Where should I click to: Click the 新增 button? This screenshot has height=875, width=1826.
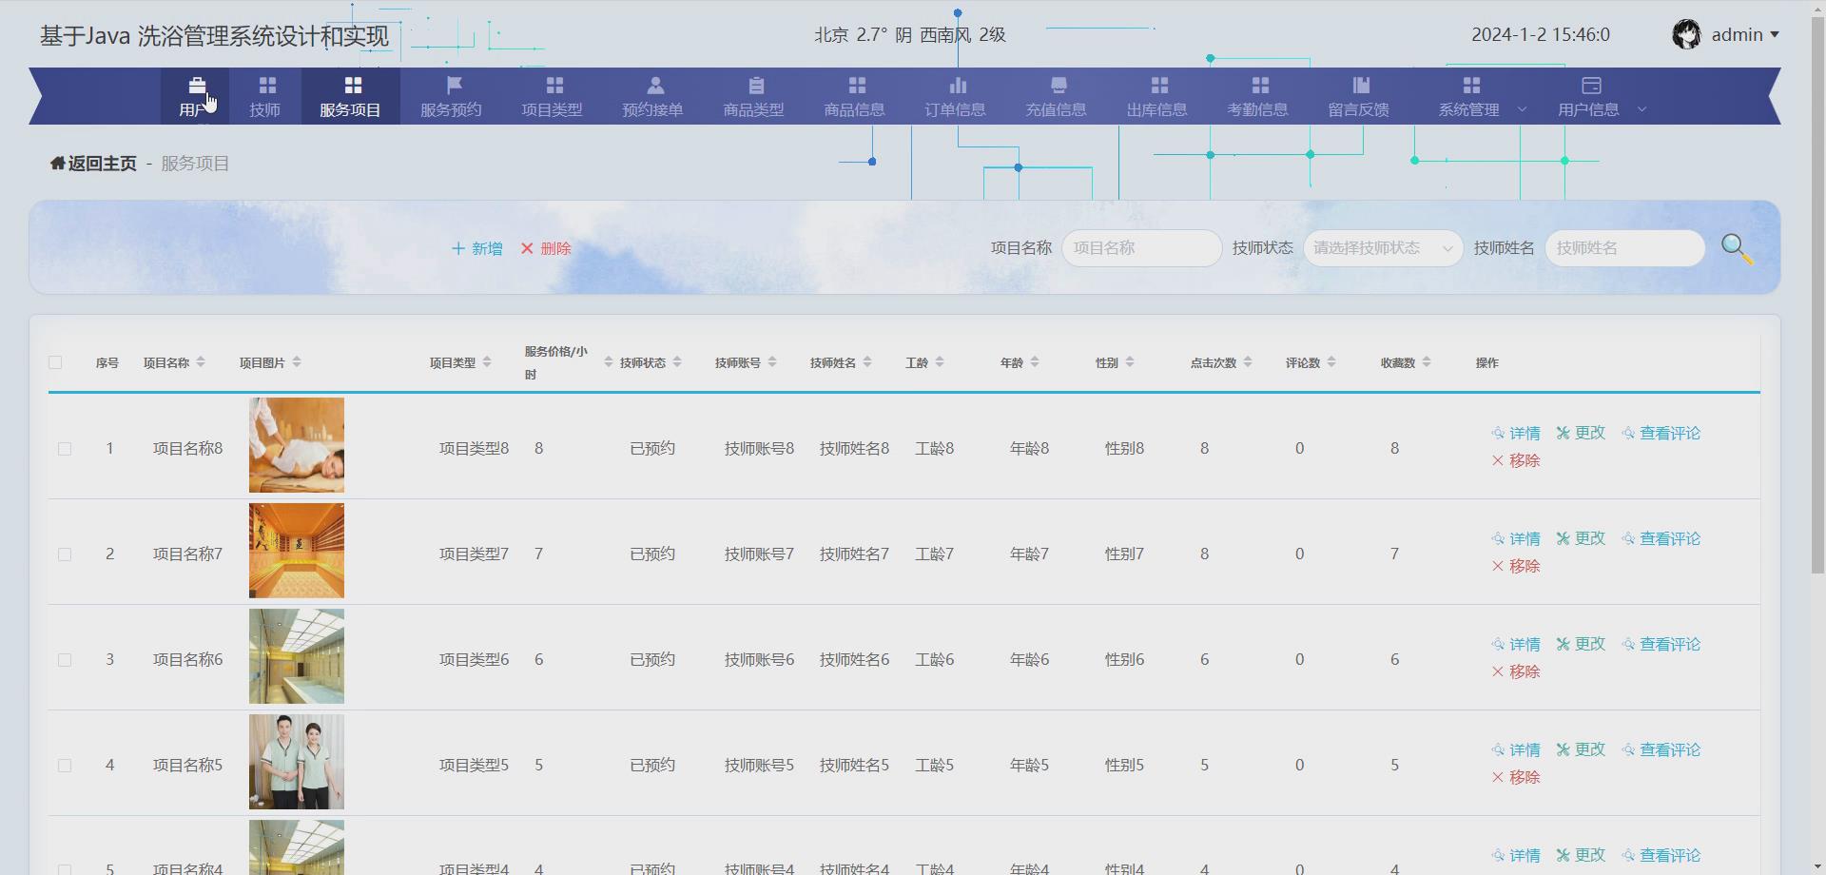tap(476, 248)
